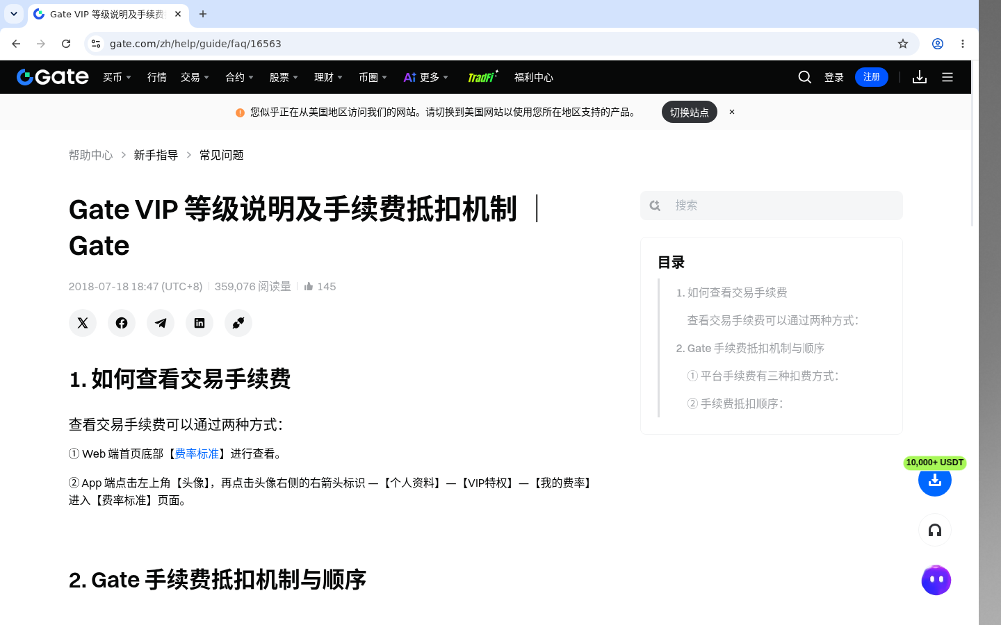Click the 切换站点 button
Image resolution: width=1001 pixels, height=625 pixels.
[690, 112]
